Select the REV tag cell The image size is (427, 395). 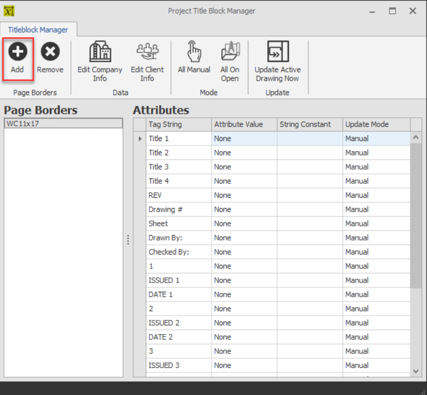179,195
